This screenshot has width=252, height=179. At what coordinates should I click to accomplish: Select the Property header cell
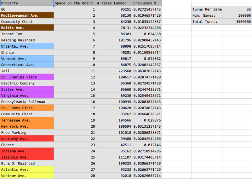pyautogui.click(x=27, y=3)
